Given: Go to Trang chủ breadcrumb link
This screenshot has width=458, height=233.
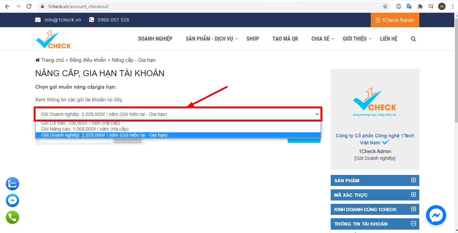Looking at the screenshot, I should pyautogui.click(x=53, y=60).
